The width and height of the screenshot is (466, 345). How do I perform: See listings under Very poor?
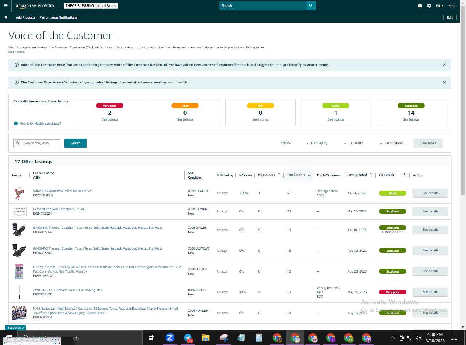pyautogui.click(x=110, y=119)
